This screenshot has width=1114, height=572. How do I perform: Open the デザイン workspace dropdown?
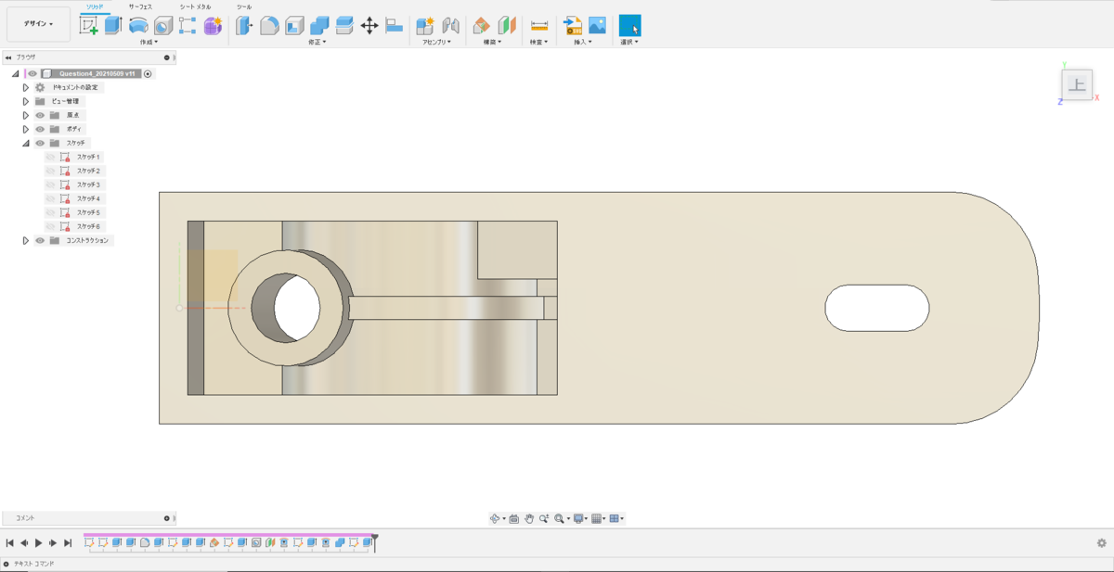tap(38, 24)
